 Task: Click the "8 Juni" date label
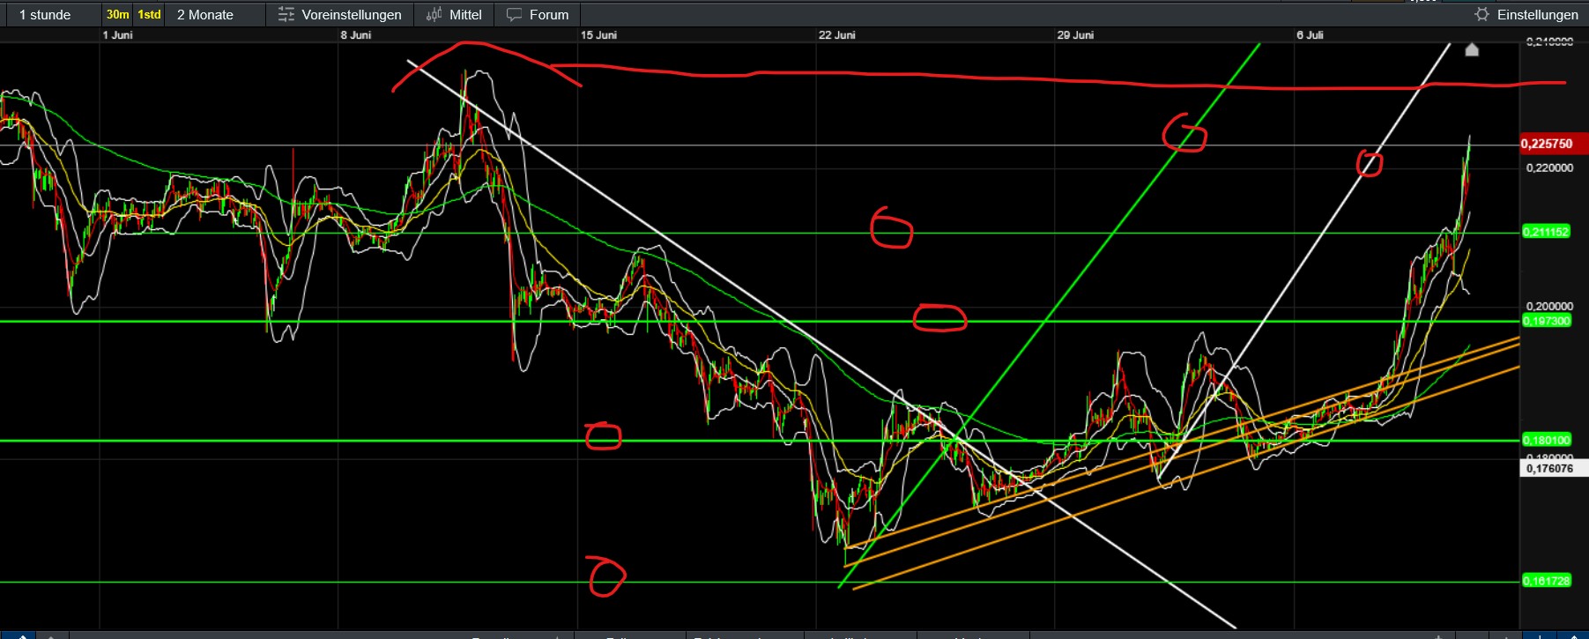pyautogui.click(x=356, y=35)
